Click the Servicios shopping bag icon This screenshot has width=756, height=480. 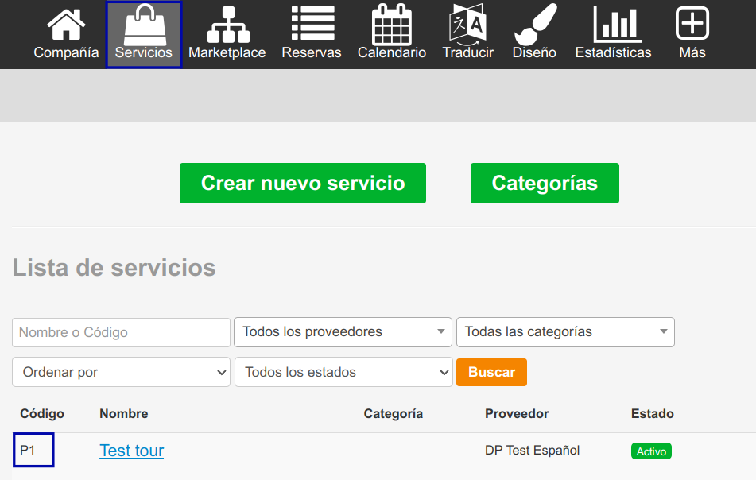click(x=144, y=24)
